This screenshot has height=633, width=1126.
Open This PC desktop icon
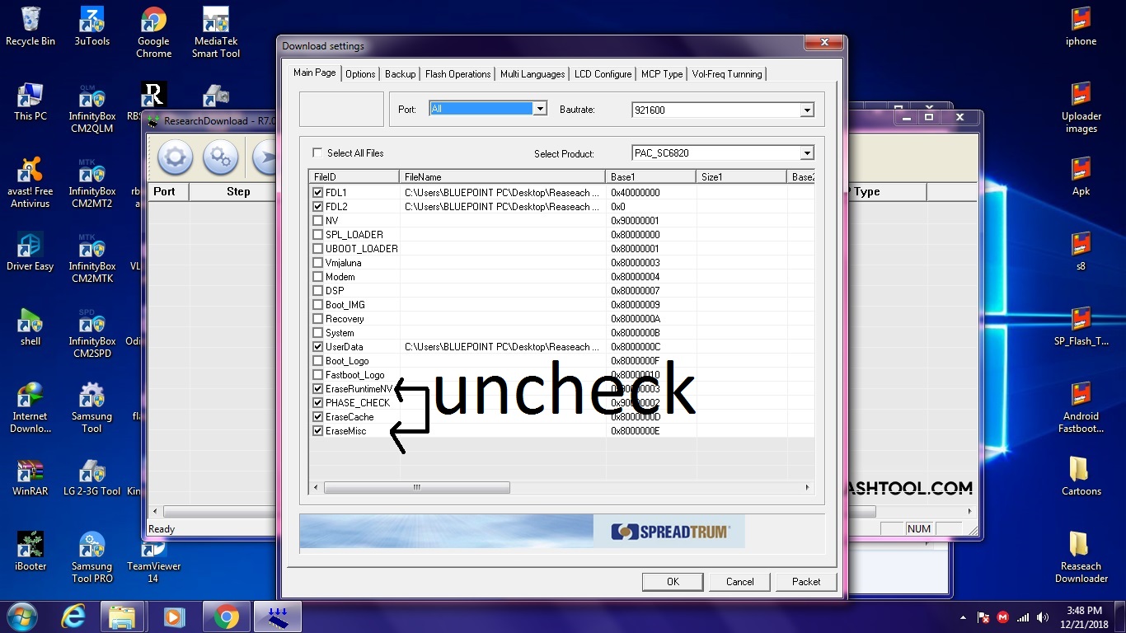tap(30, 101)
